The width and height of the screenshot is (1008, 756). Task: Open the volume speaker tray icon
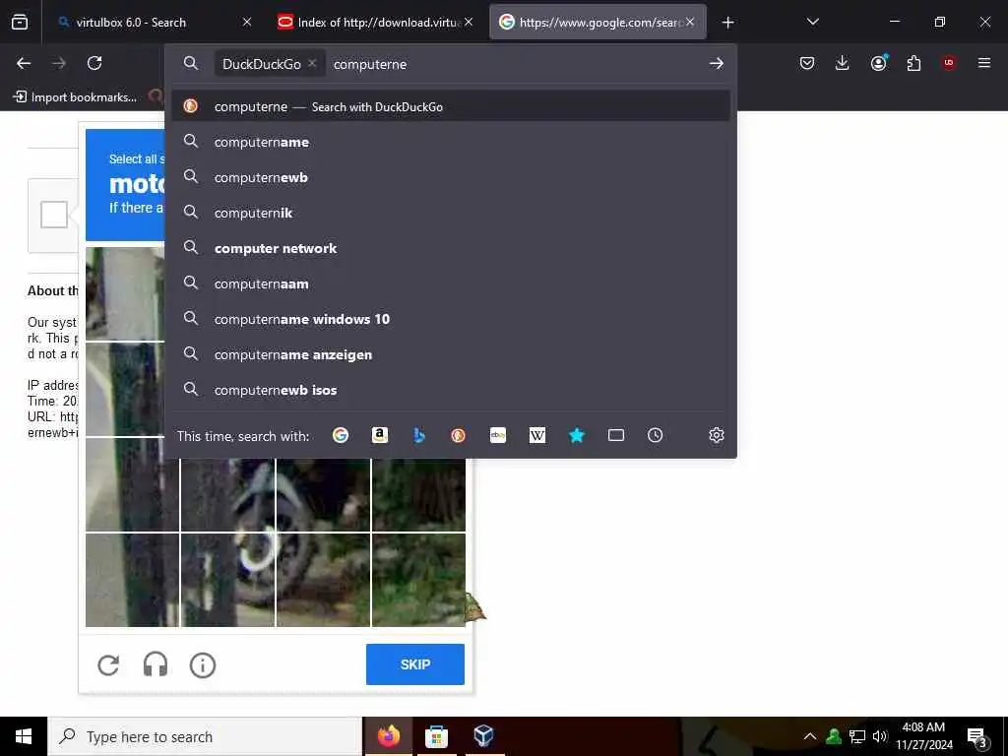(879, 736)
